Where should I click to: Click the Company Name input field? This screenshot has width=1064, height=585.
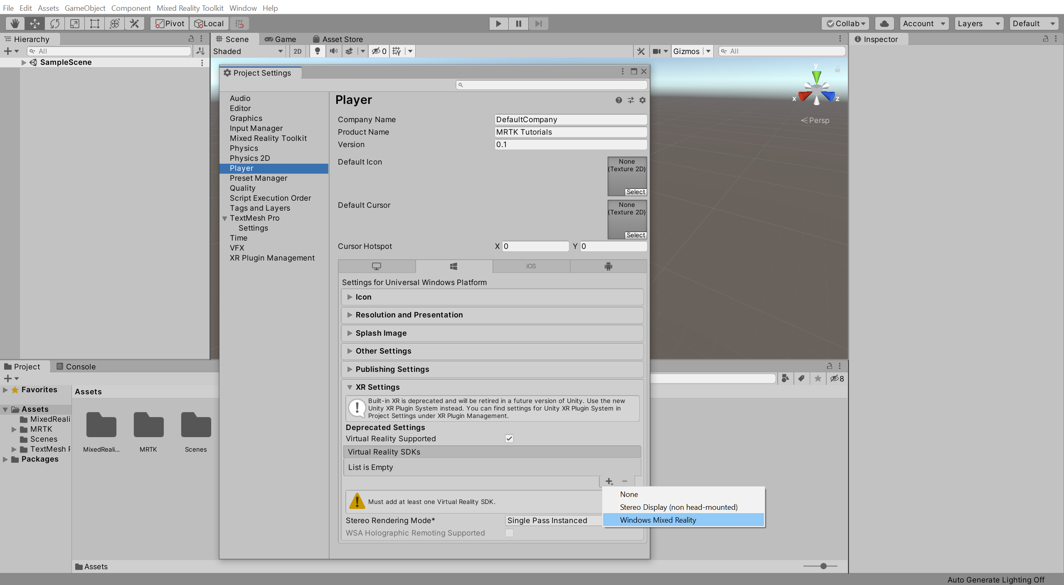click(x=569, y=119)
